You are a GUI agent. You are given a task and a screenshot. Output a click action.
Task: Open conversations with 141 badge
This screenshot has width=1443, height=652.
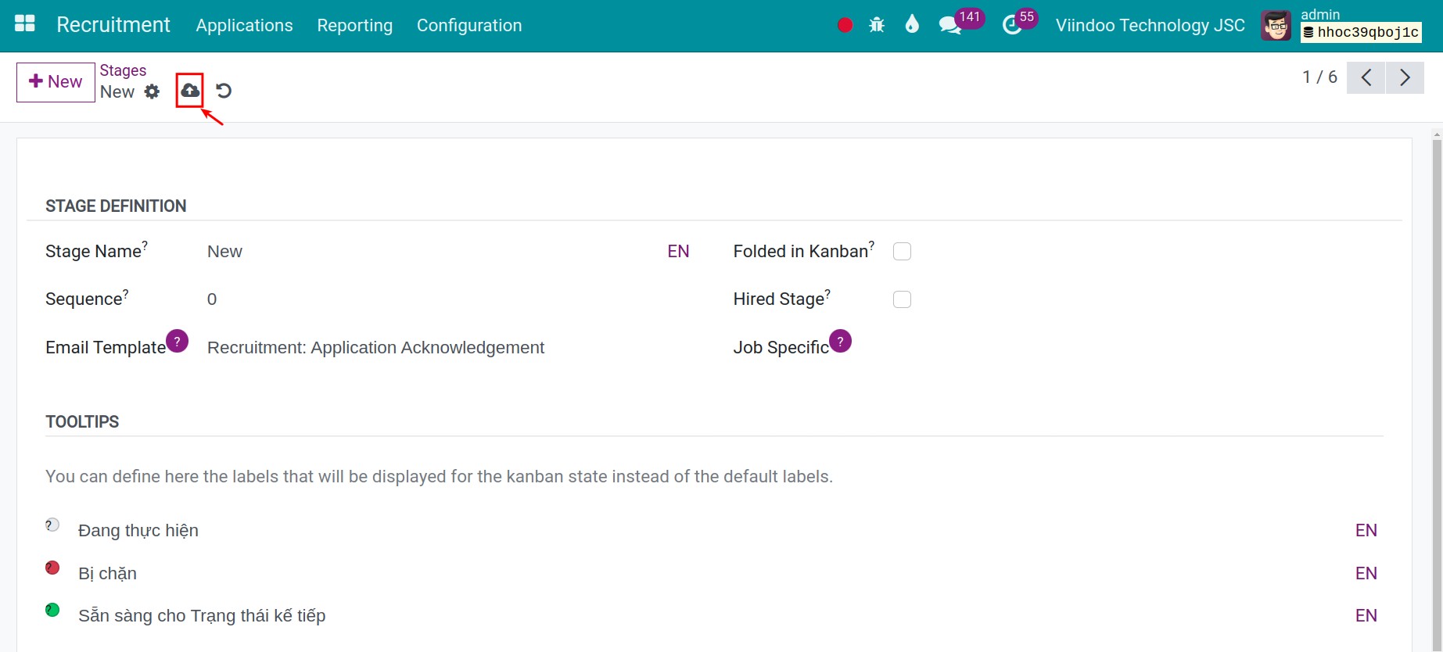pos(960,23)
